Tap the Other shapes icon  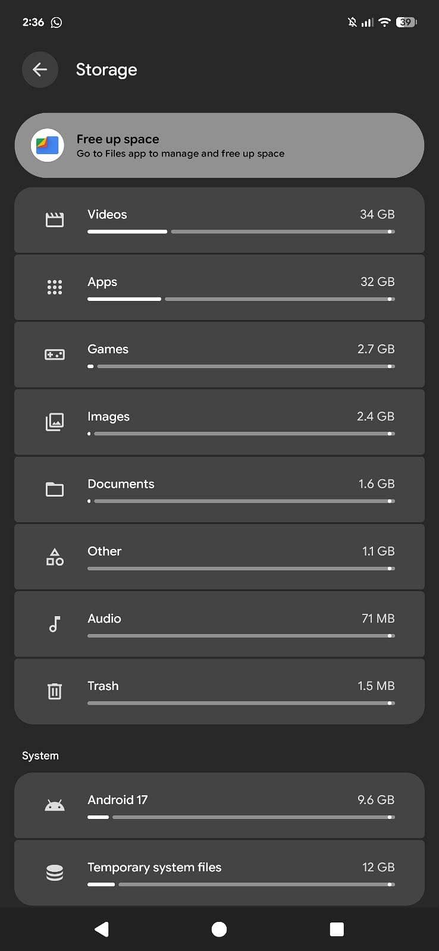click(55, 557)
